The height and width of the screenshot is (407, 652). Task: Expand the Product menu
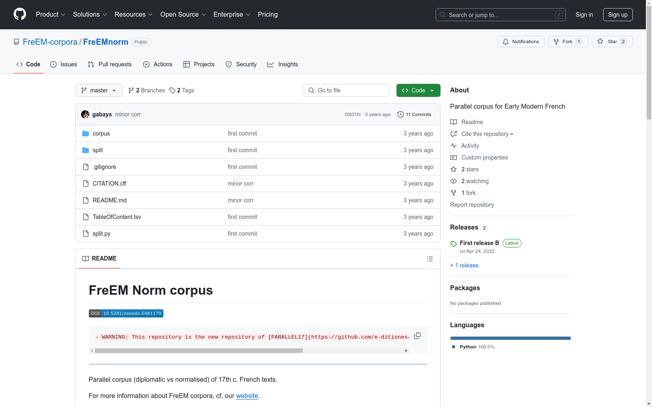point(51,14)
